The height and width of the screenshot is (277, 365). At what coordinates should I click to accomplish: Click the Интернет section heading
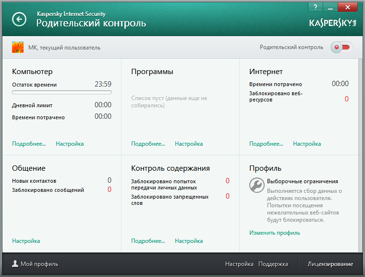click(x=266, y=71)
